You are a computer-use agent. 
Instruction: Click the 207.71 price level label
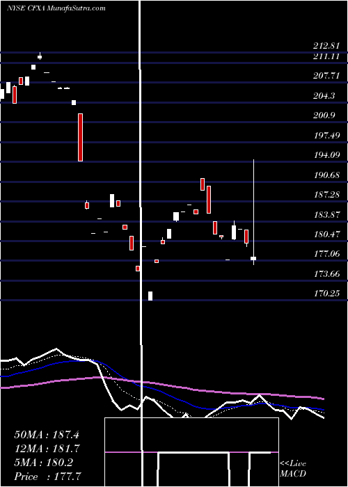pos(326,75)
